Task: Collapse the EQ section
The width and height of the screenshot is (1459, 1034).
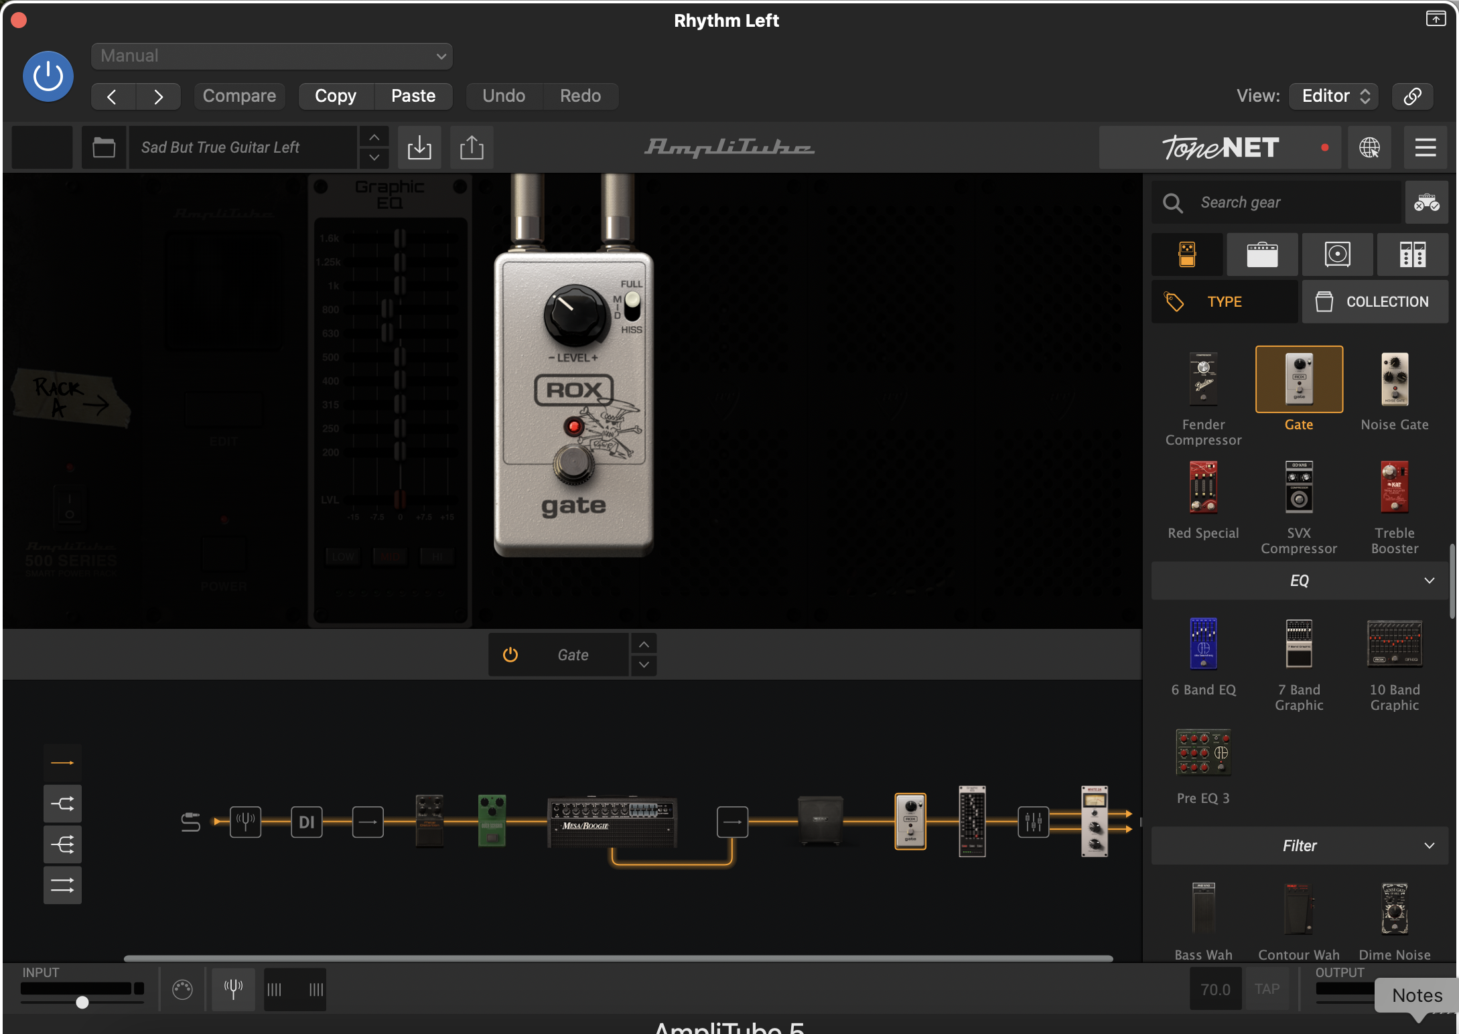Action: (1300, 581)
